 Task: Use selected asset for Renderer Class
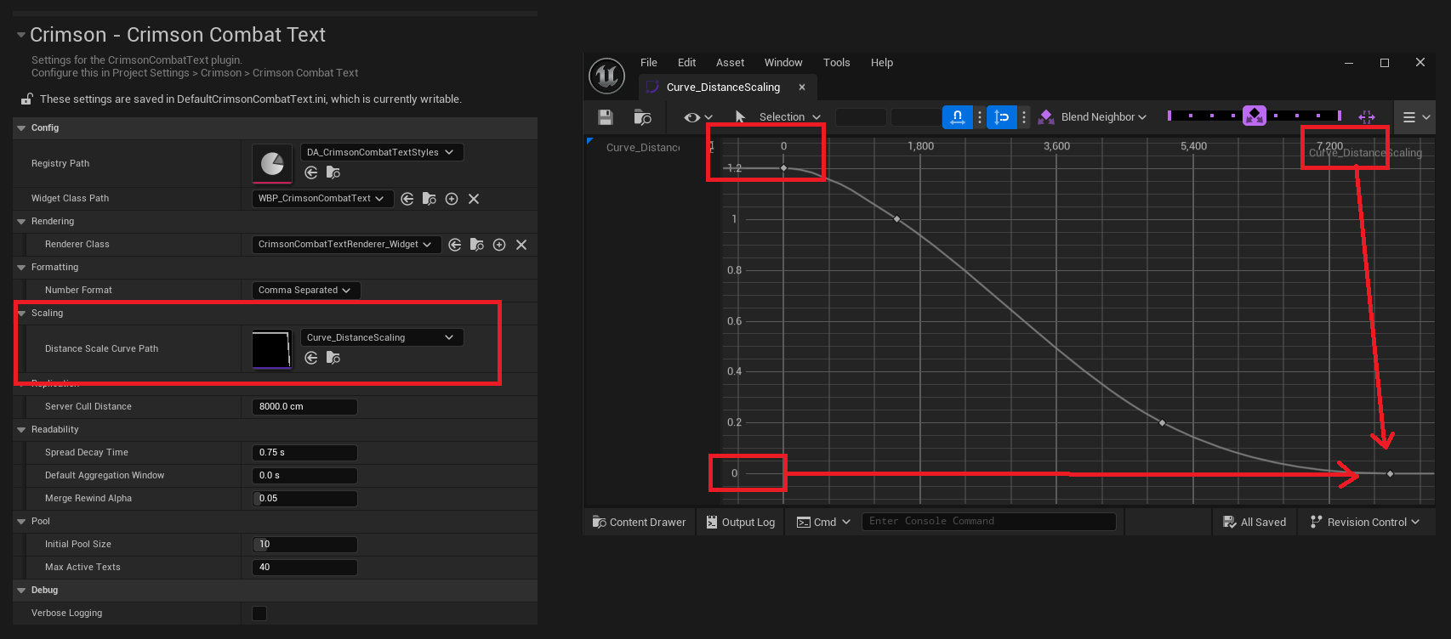point(455,245)
